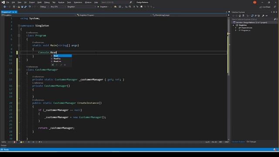Expand the Program.cs node arrow
The image size is (279, 157).
tap(236, 31)
